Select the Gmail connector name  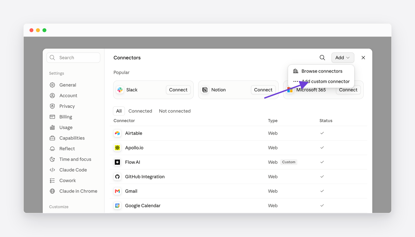pyautogui.click(x=131, y=191)
